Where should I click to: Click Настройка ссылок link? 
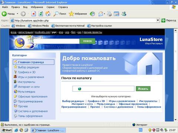(100, 25)
